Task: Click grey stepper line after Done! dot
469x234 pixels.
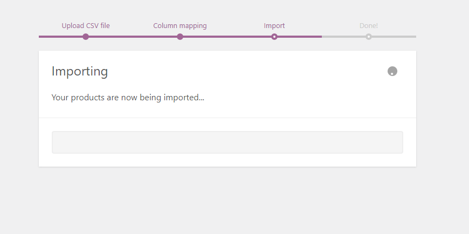Action: point(394,37)
